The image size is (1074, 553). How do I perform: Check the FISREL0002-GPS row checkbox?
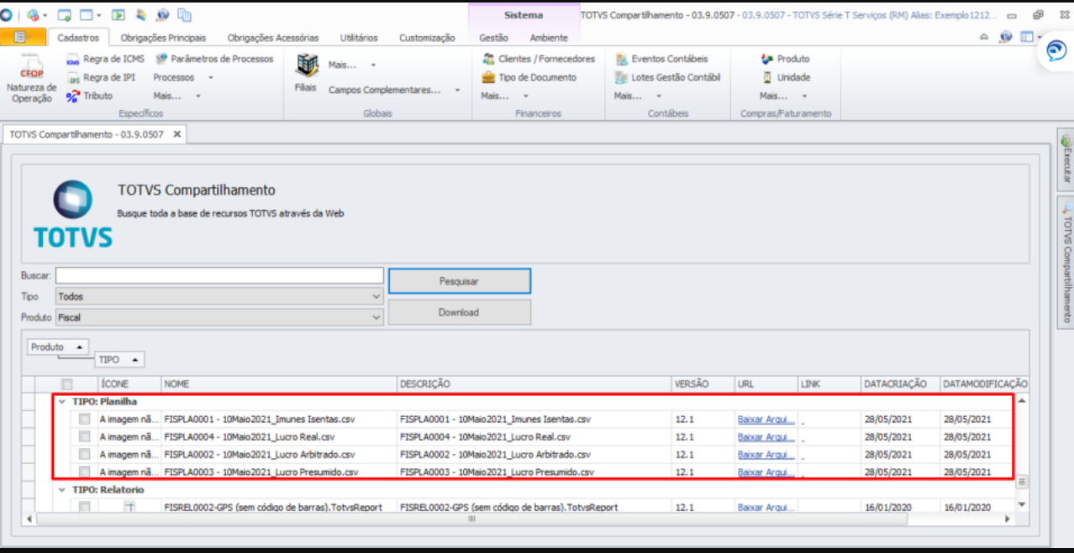pos(85,507)
